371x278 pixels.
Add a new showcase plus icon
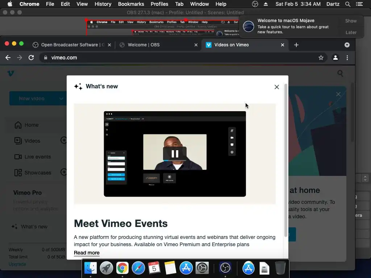point(63,172)
